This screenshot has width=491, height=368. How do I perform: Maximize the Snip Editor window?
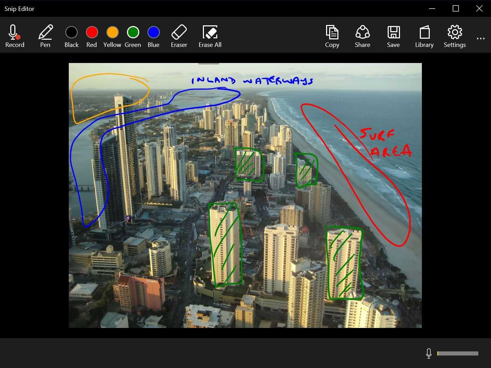pos(456,9)
